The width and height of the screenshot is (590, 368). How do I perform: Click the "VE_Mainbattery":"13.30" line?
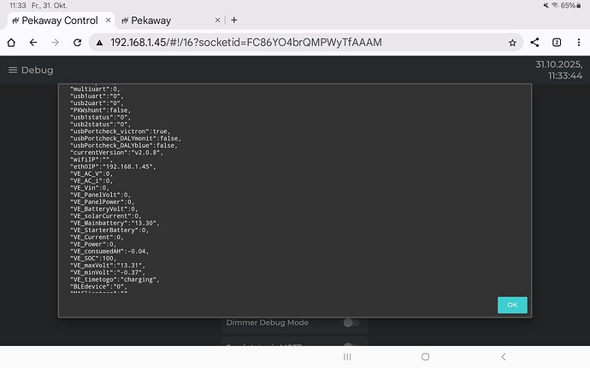click(x=115, y=224)
